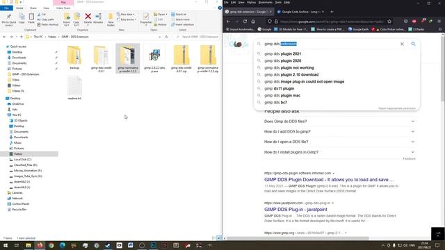Choose suggestion 'gimp dds plugin not working'
Screen dimensions: 445x250
click(x=289, y=68)
